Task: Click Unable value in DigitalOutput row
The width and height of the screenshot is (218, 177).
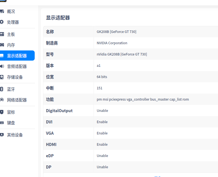Action: coord(102,110)
